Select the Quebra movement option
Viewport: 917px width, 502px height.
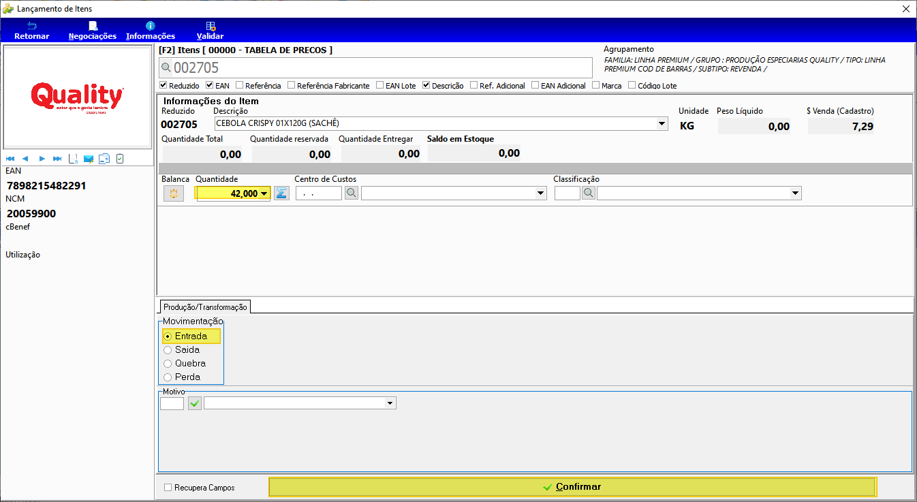[168, 364]
